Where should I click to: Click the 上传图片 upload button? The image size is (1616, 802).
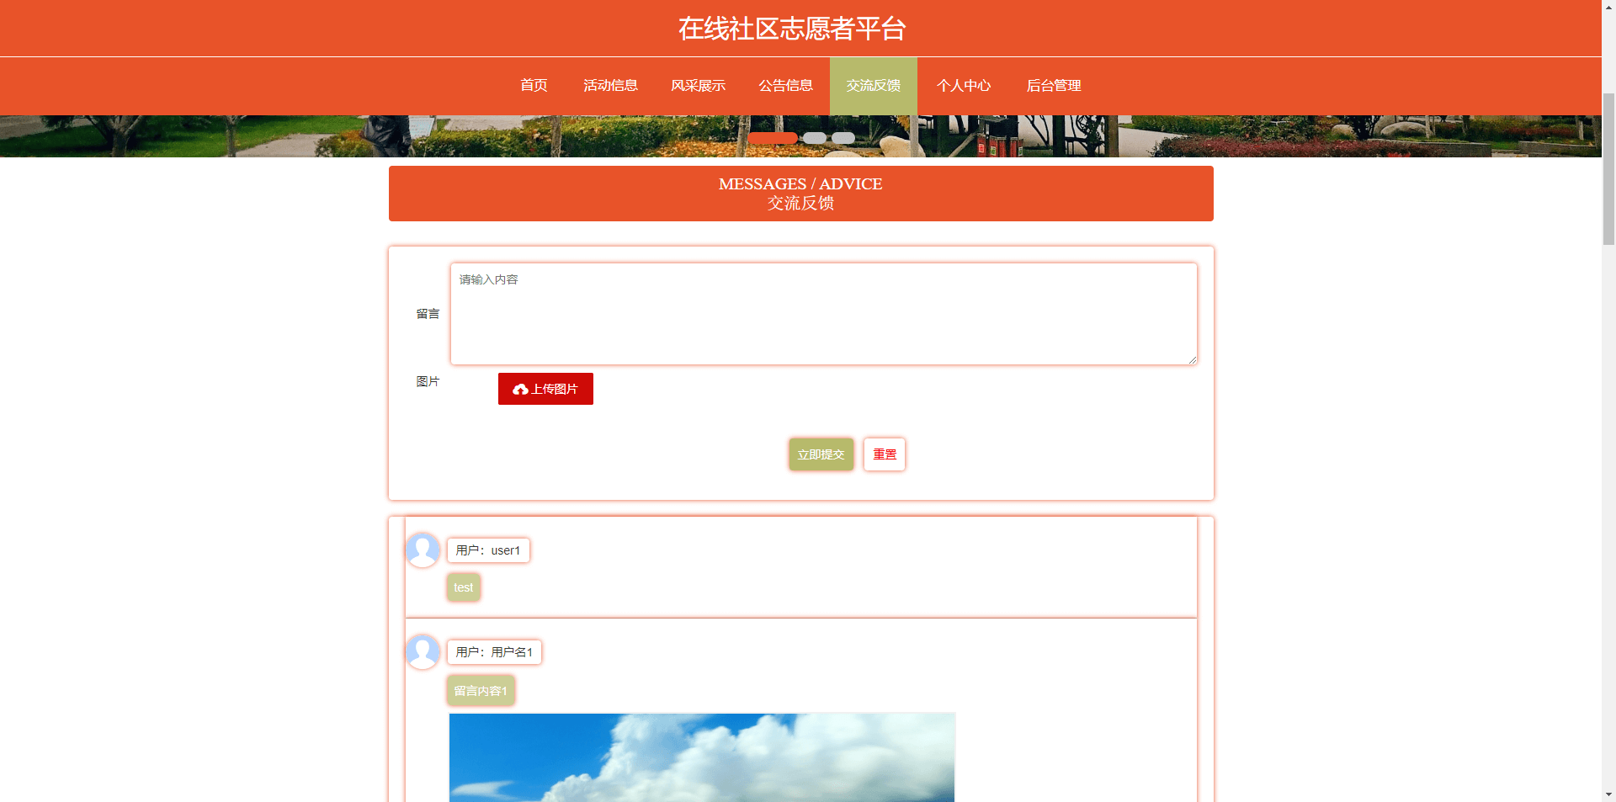(545, 389)
